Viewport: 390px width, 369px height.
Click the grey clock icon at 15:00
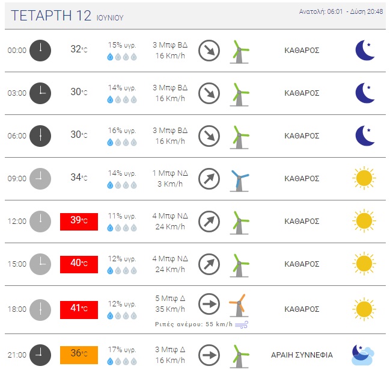click(40, 264)
